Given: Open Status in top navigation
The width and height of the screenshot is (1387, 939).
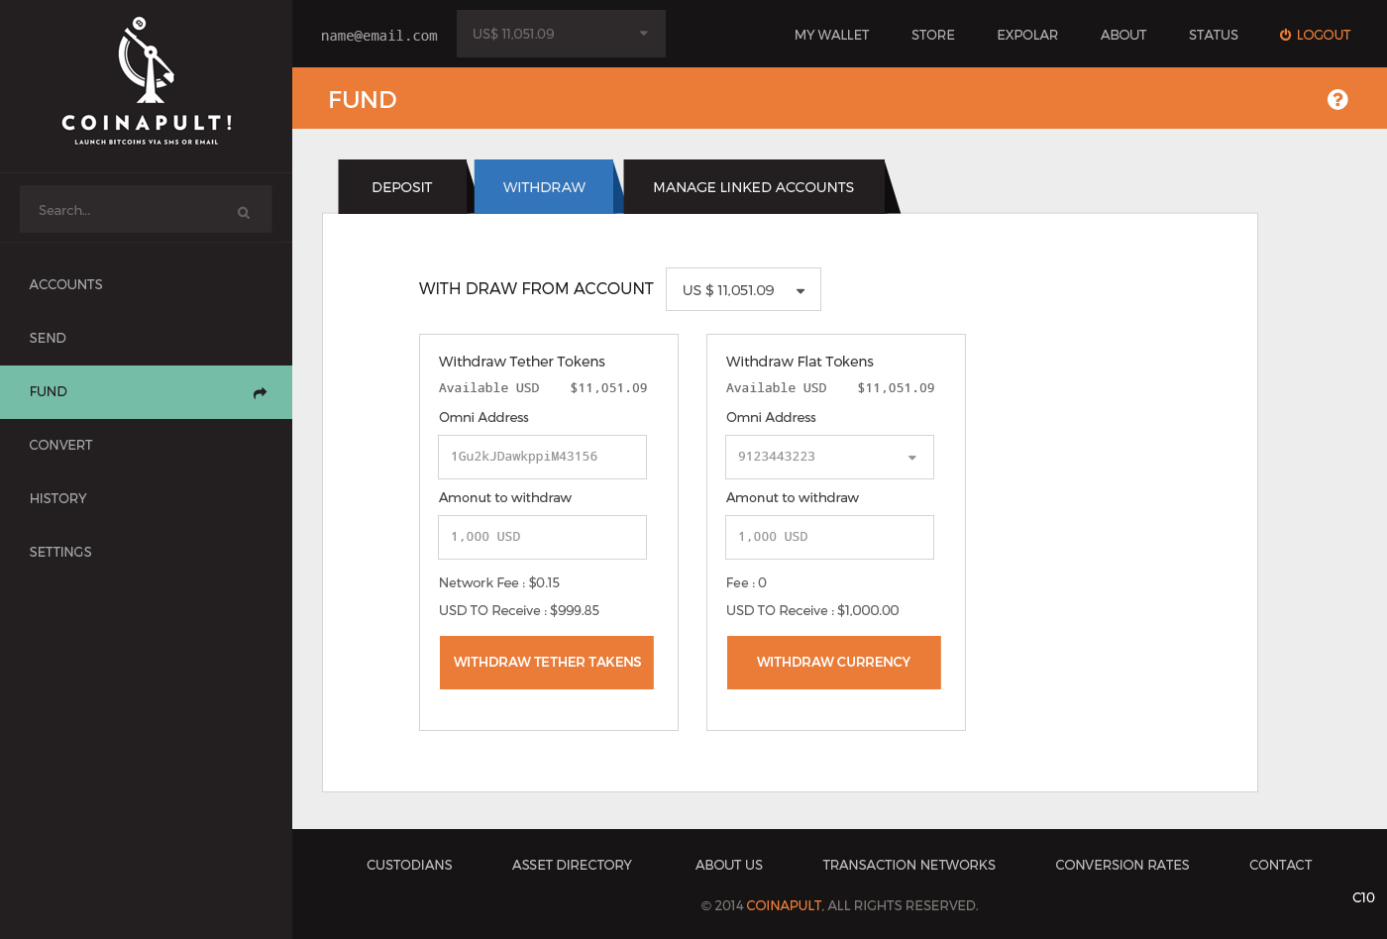Looking at the screenshot, I should pyautogui.click(x=1214, y=35).
